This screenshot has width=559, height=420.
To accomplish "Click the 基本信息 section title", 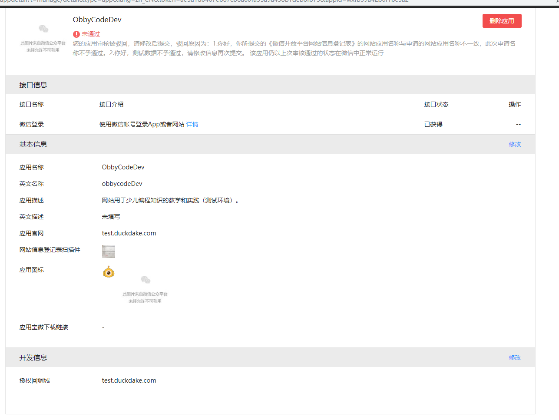I will pyautogui.click(x=33, y=144).
